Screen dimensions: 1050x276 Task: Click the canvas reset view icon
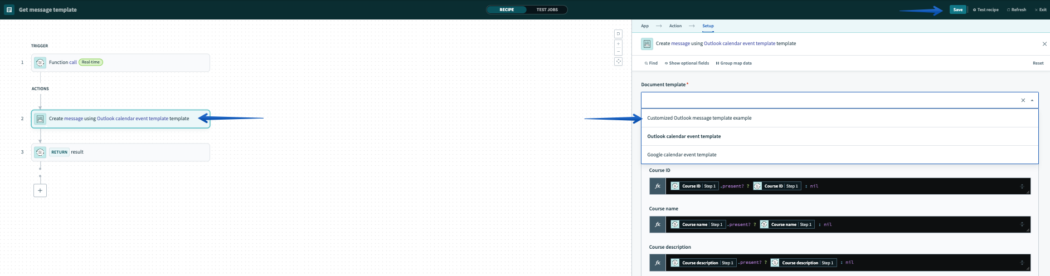point(618,34)
